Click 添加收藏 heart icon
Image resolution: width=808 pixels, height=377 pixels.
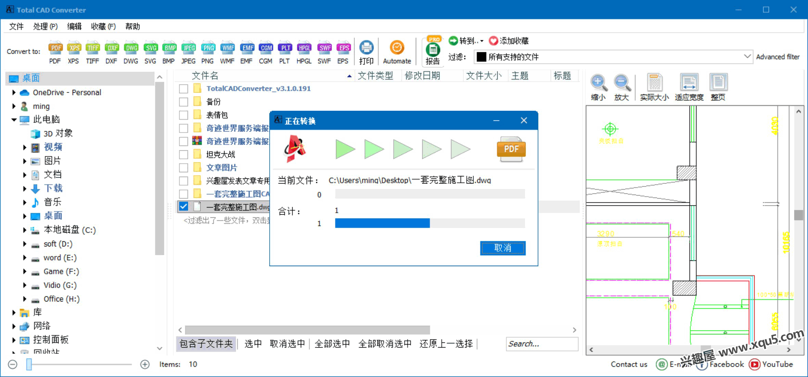point(493,41)
